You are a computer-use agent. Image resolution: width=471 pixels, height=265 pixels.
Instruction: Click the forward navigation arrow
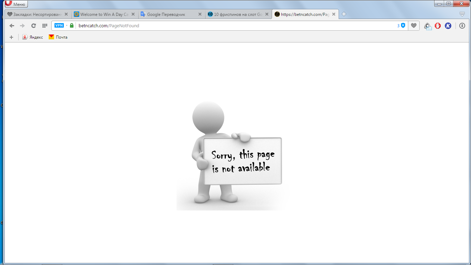pos(22,26)
